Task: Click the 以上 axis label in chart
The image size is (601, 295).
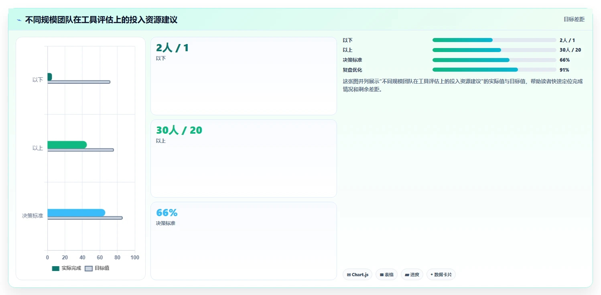Action: point(38,148)
